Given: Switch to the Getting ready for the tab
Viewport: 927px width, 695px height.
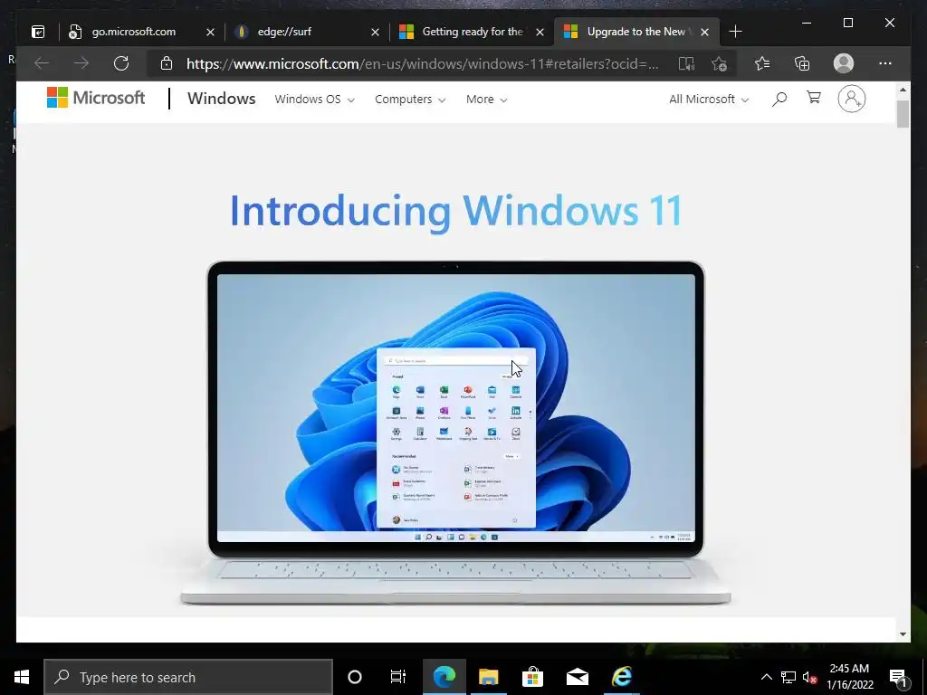Looking at the screenshot, I should [472, 32].
